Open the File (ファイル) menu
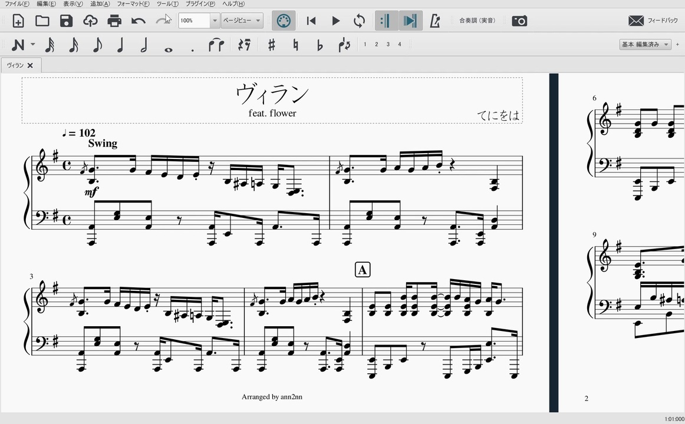The width and height of the screenshot is (685, 424). (x=17, y=4)
